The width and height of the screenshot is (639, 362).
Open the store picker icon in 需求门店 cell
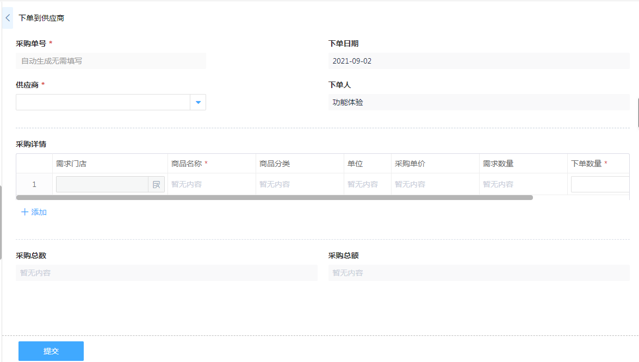pos(157,184)
